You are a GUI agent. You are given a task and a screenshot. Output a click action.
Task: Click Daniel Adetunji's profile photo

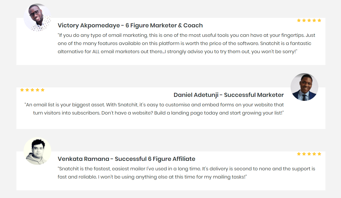click(304, 87)
